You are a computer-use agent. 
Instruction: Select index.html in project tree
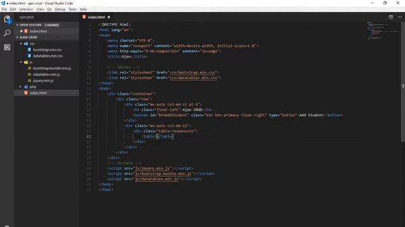click(x=38, y=93)
